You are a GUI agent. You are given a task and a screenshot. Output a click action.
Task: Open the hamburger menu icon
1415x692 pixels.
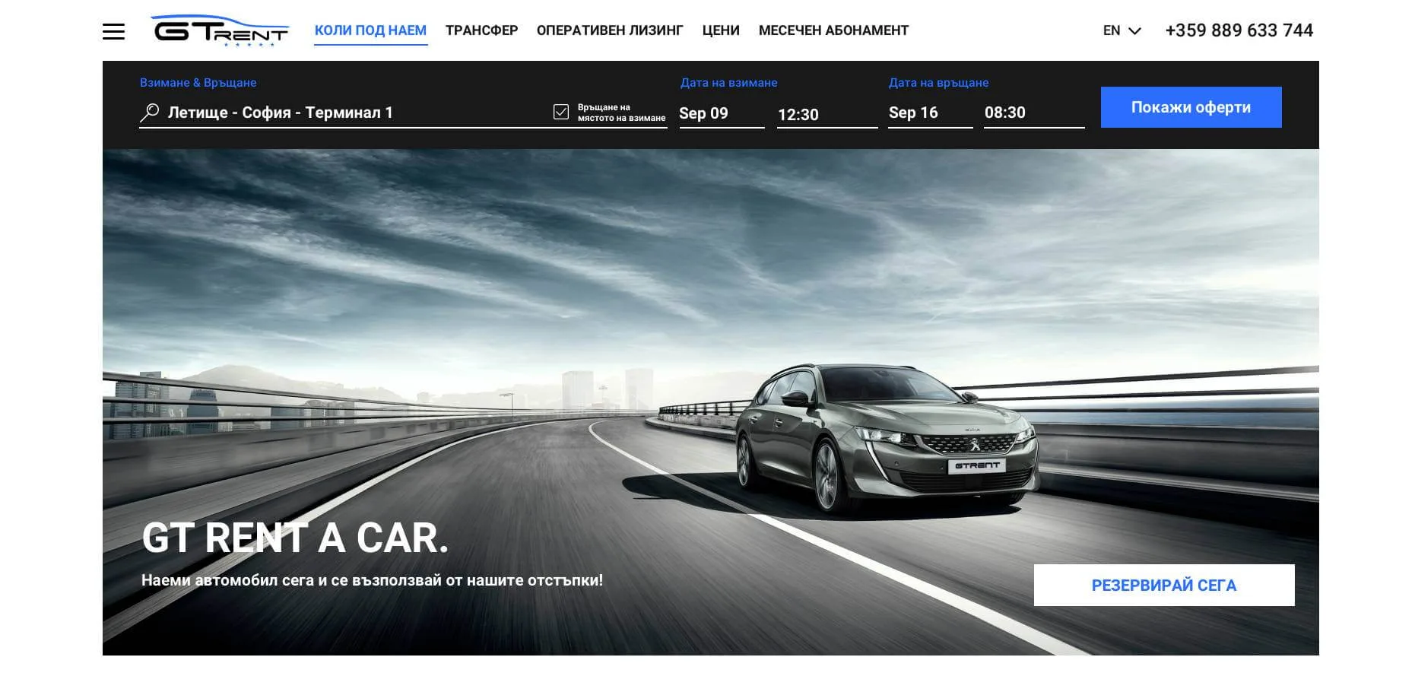(113, 31)
